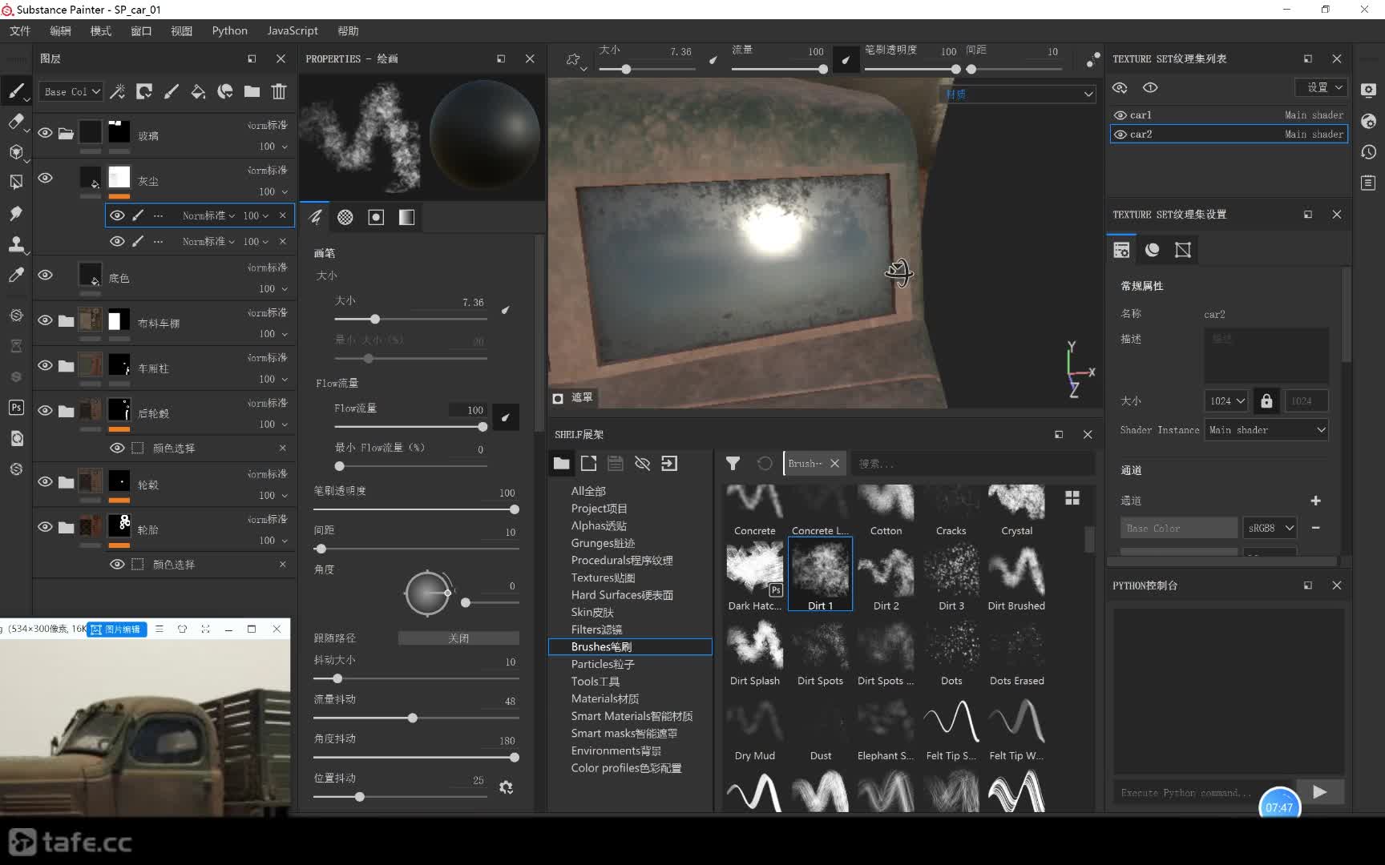Select the Projection tool in left toolbar
The height and width of the screenshot is (865, 1385).
(15, 151)
